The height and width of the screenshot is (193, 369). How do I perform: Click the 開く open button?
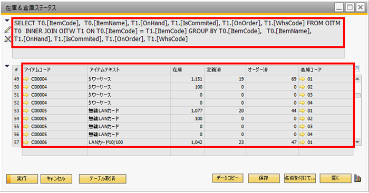(x=336, y=178)
